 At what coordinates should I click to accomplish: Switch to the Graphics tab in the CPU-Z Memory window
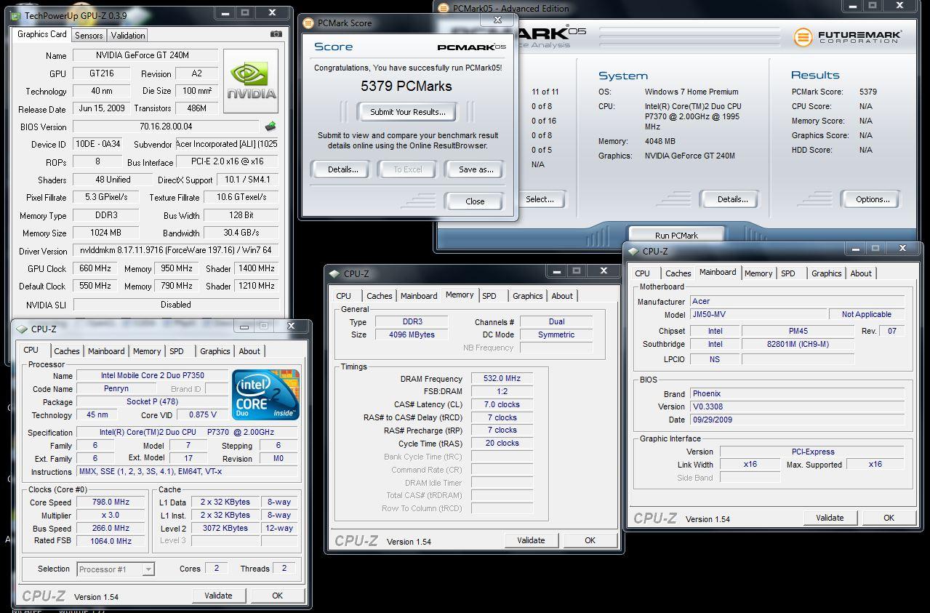click(x=527, y=296)
